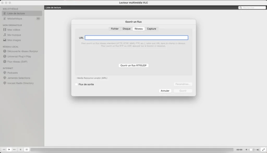Switch to the Fichier tab

coord(115,29)
